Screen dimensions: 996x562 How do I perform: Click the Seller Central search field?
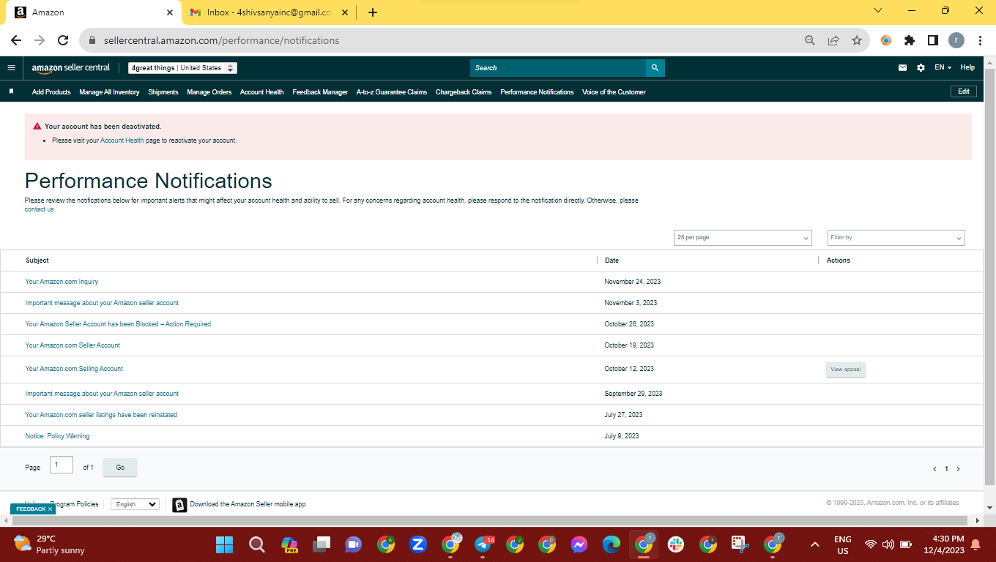click(x=558, y=68)
